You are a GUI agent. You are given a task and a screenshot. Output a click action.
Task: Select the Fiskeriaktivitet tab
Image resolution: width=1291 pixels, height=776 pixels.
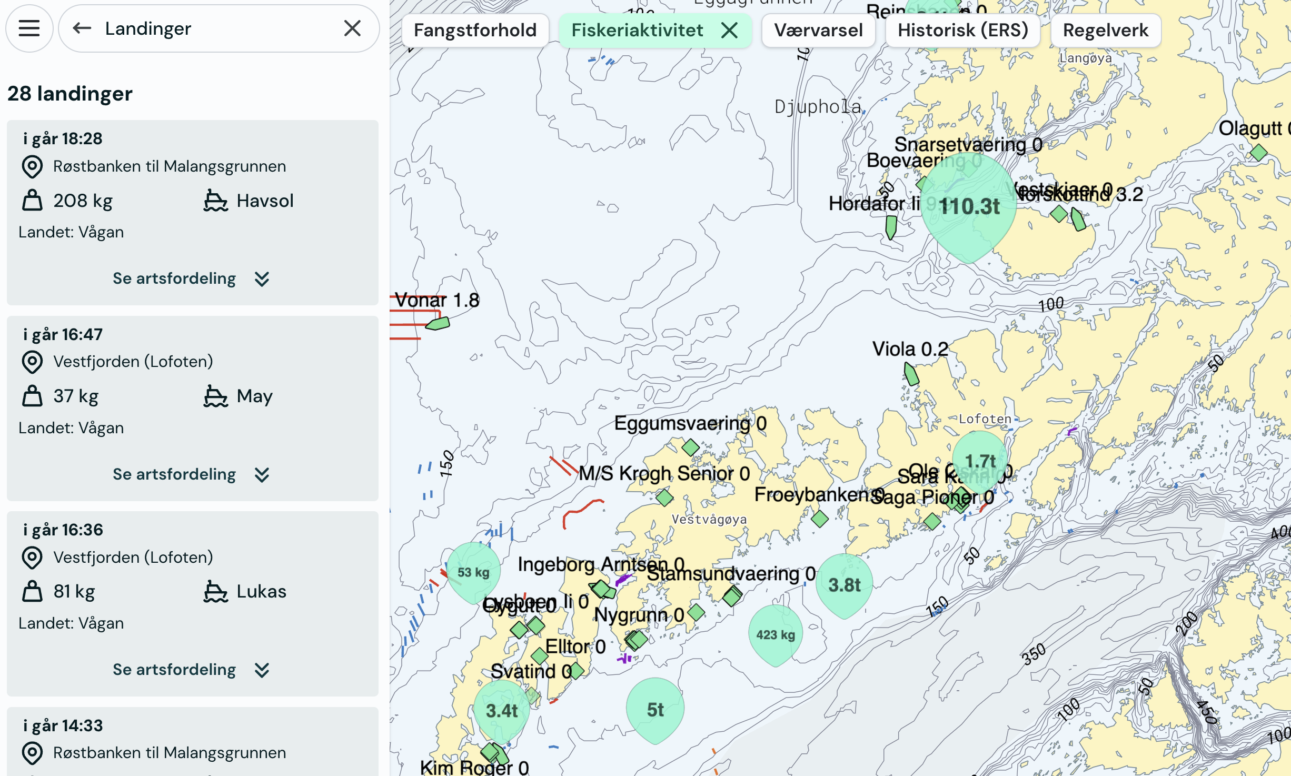tap(637, 31)
